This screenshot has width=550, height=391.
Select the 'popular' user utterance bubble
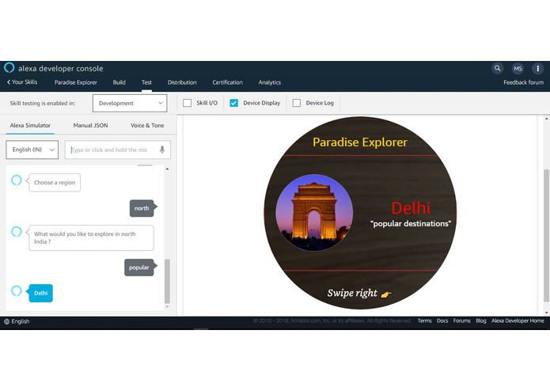pyautogui.click(x=139, y=268)
